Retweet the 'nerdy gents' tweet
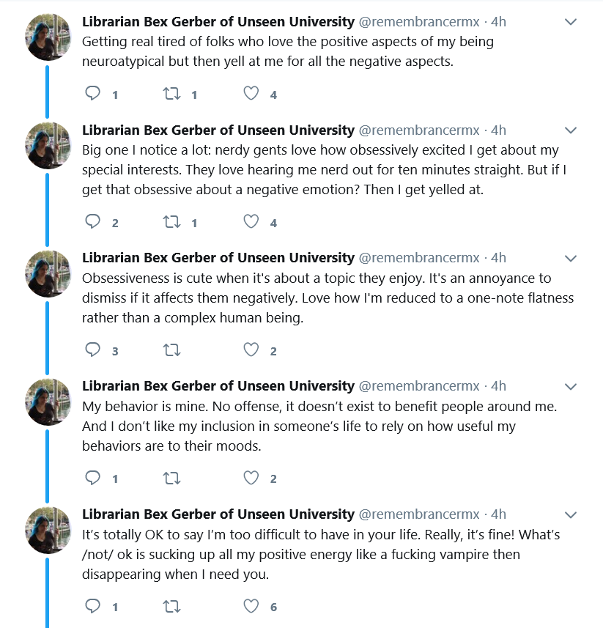This screenshot has height=628, width=603. 171,222
